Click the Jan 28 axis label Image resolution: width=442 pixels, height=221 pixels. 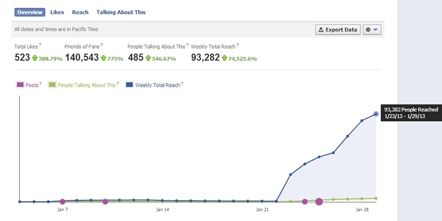coord(362,210)
